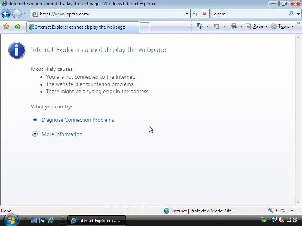
Task: Click the Back navigation button
Action: [6, 14]
